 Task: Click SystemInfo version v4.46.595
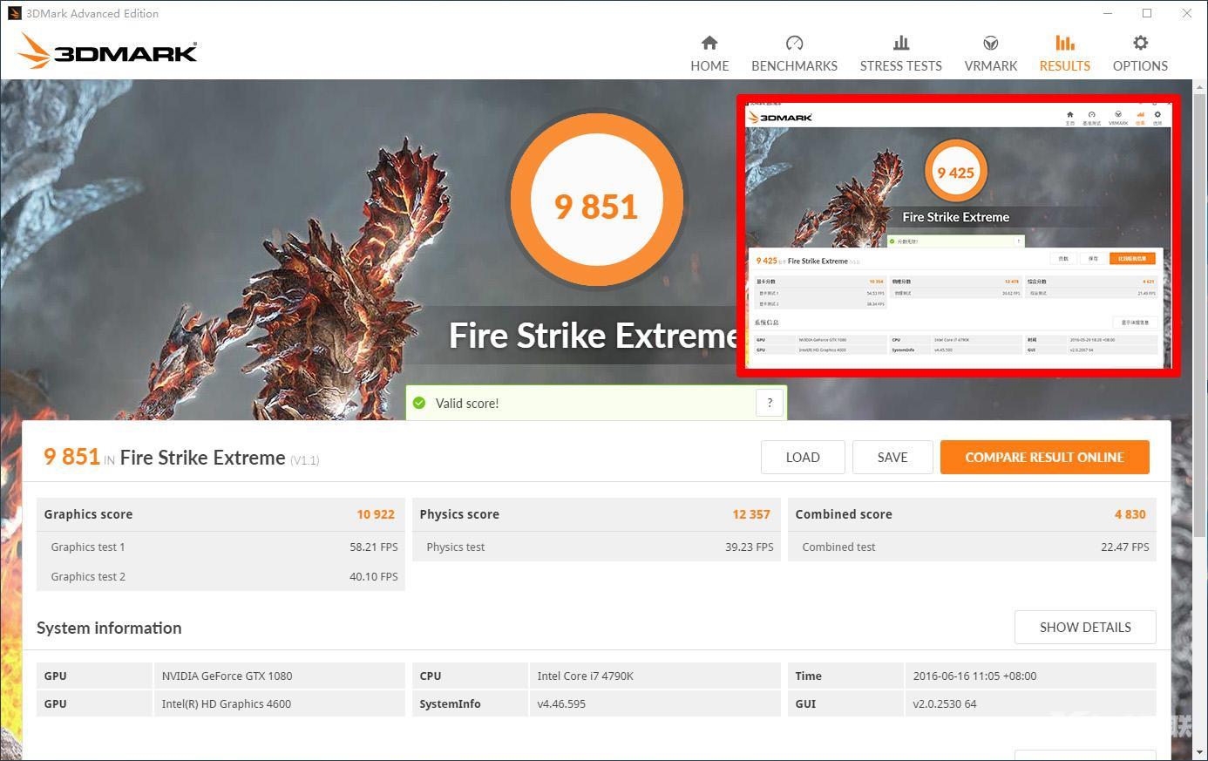pos(561,703)
